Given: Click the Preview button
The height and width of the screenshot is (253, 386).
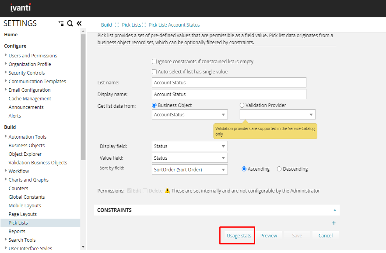Looking at the screenshot, I should pyautogui.click(x=269, y=235).
